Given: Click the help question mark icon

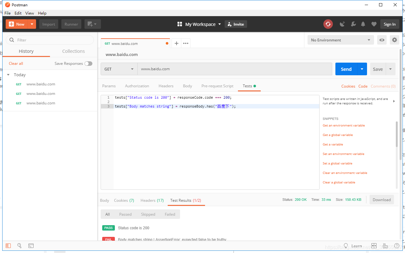Looking at the screenshot, I should tap(397, 246).
